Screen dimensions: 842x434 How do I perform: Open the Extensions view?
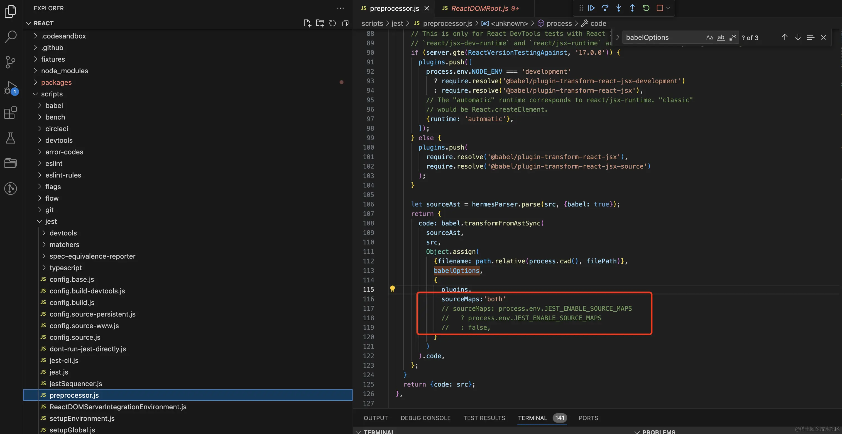(x=11, y=113)
